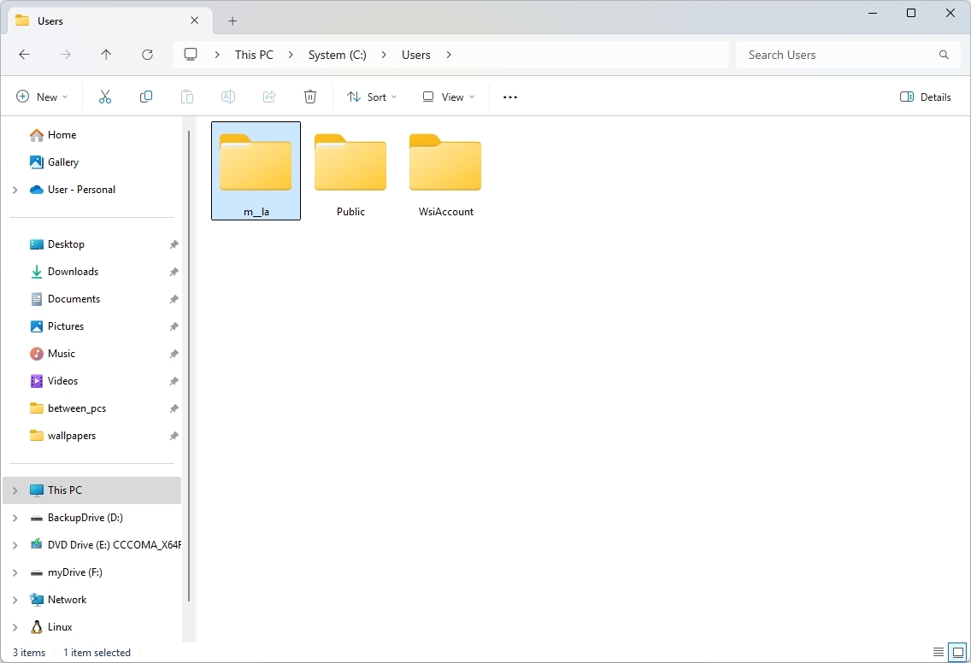Click the Rename icon in toolbar

point(228,97)
